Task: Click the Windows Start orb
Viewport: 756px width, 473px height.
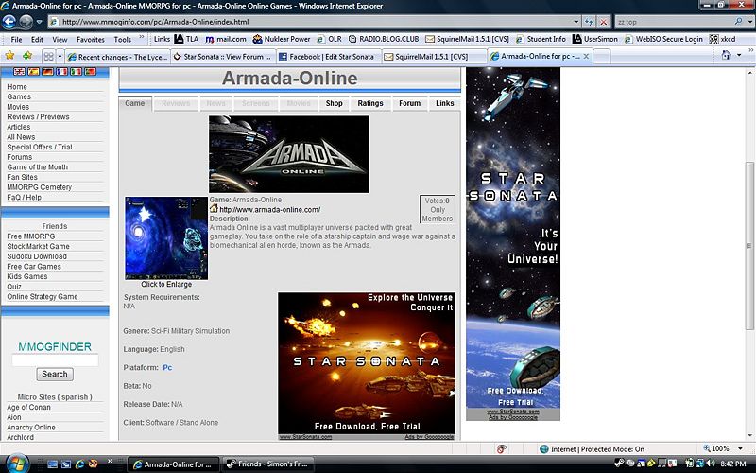Action: tap(16, 464)
